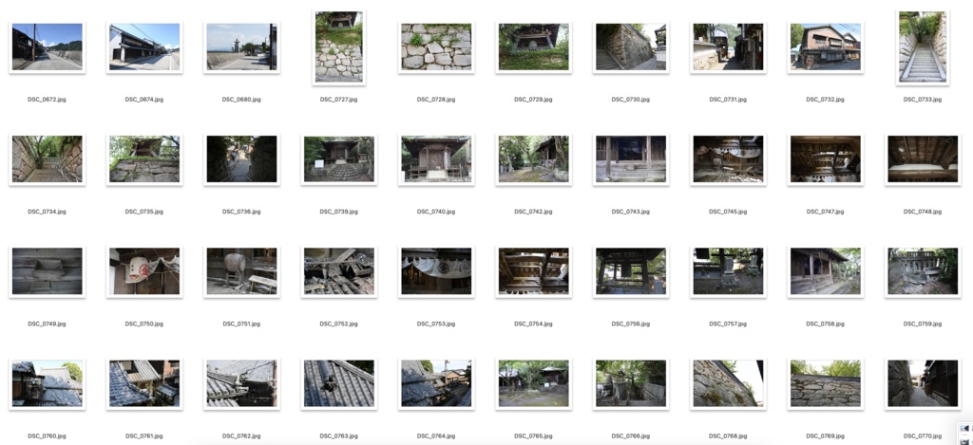Viewport: 973px width, 445px height.
Task: Select the DSC_0764.jpg thumbnail
Action: [436, 383]
